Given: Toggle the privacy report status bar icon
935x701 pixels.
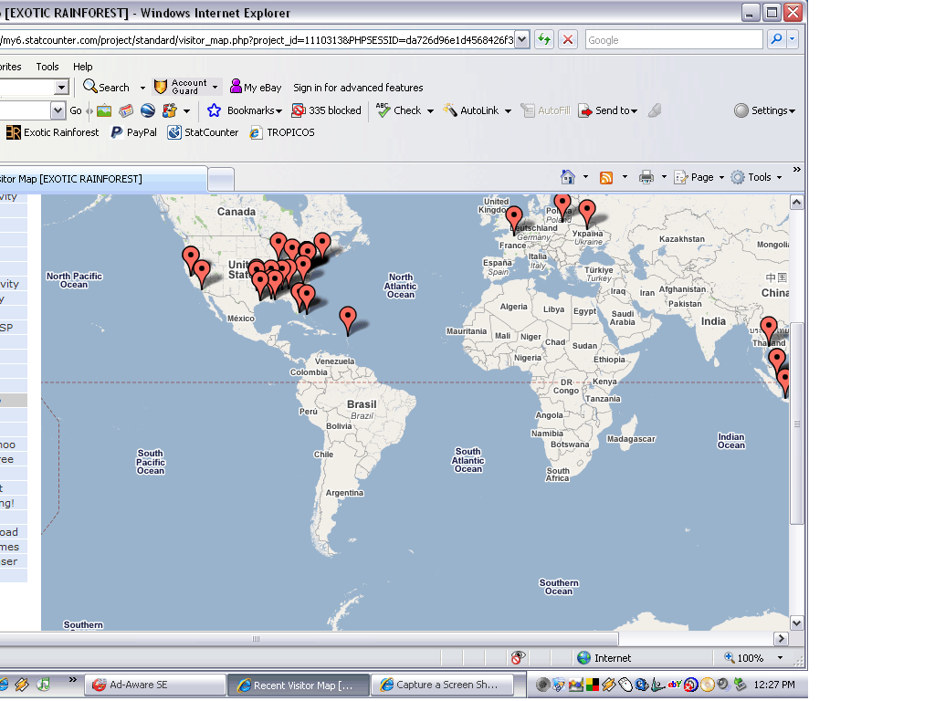Looking at the screenshot, I should (518, 657).
